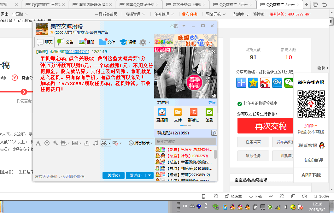The height and width of the screenshot is (213, 334).
Task: Expand the screenshot scissors dropdown arrow
Action: point(109,143)
